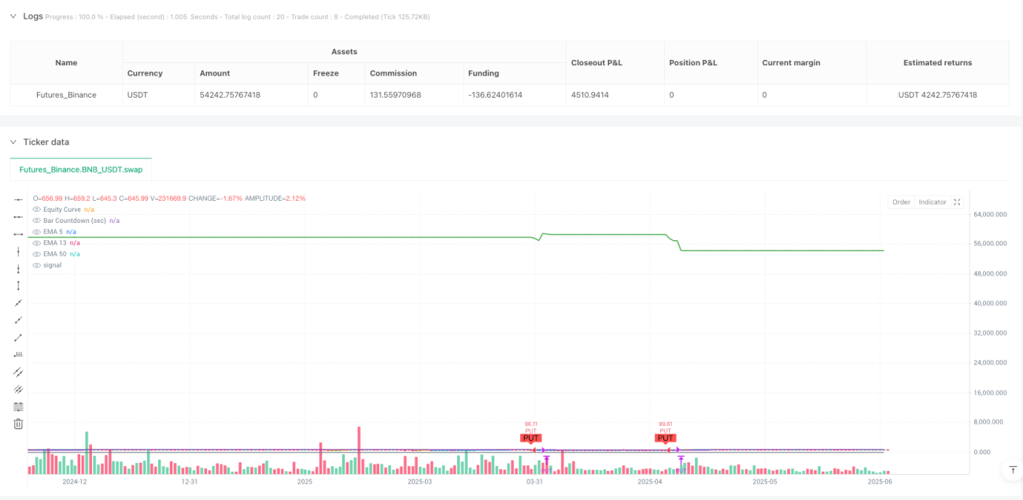
Task: Click the Order button on chart
Action: (901, 202)
